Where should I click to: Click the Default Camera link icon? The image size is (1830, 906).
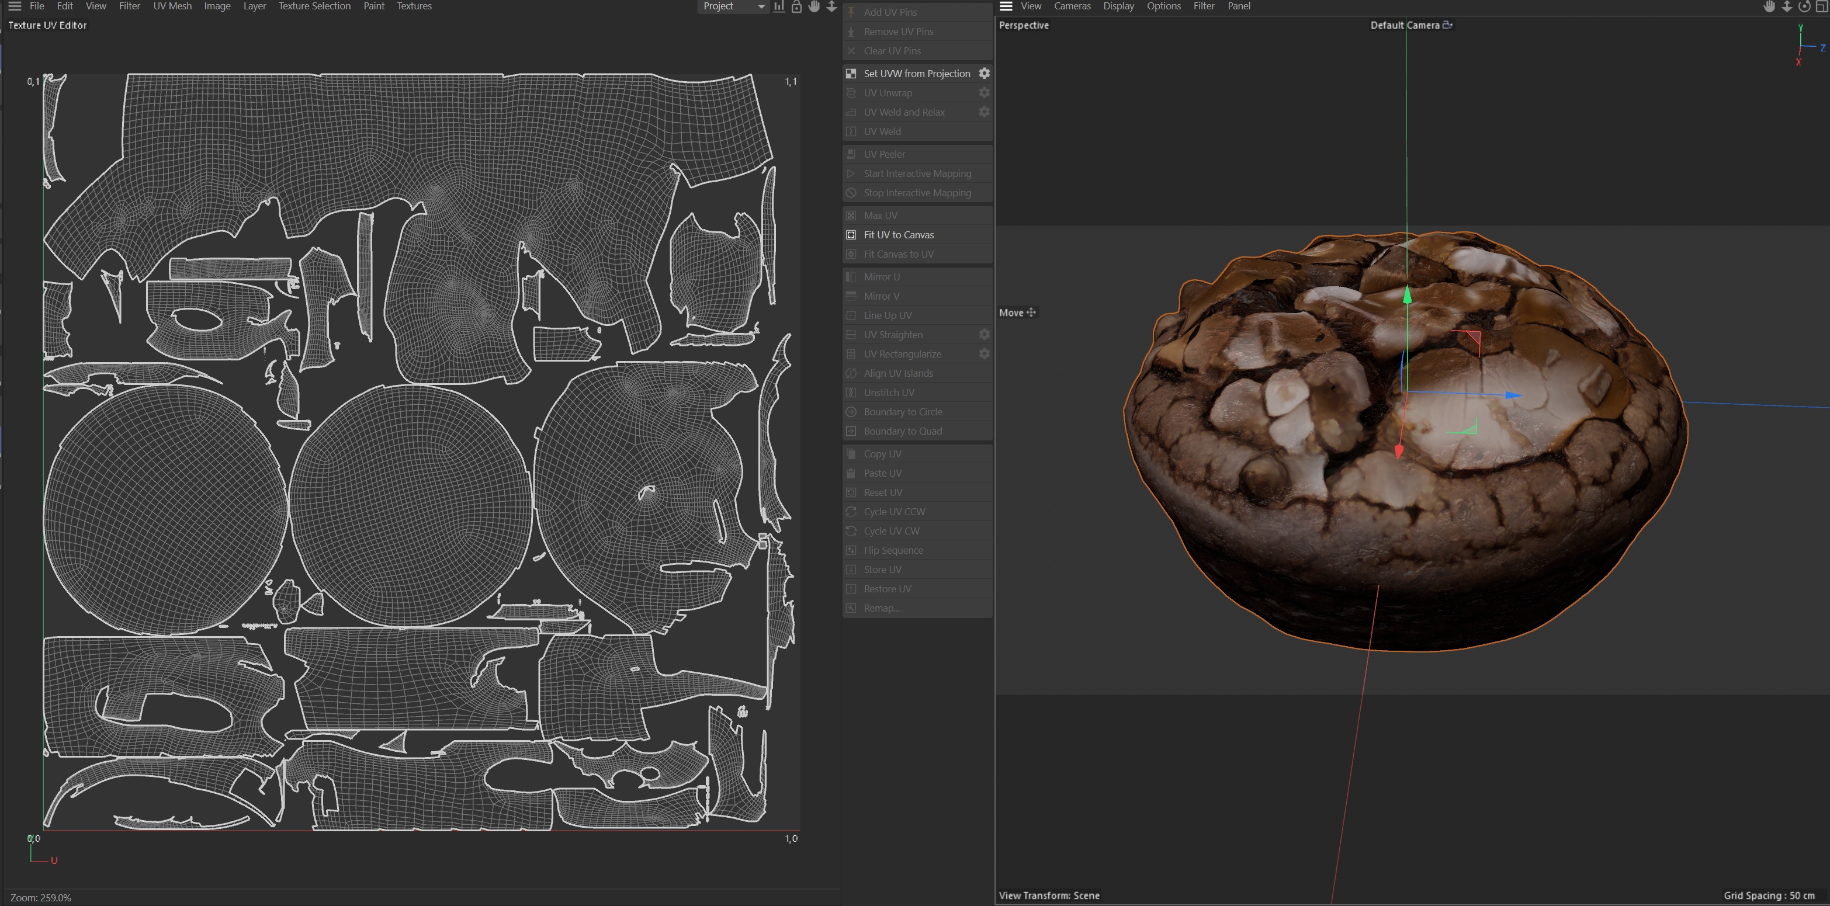pos(1448,25)
